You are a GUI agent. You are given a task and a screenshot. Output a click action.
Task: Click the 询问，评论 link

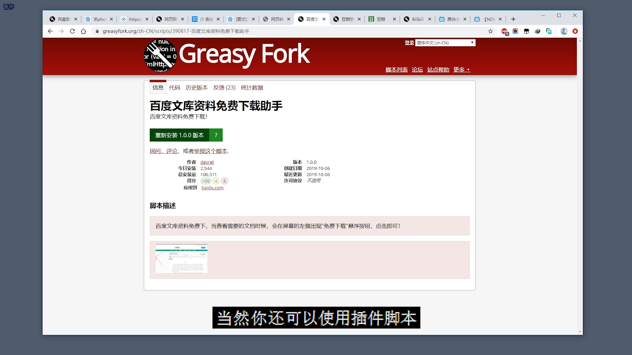(164, 151)
